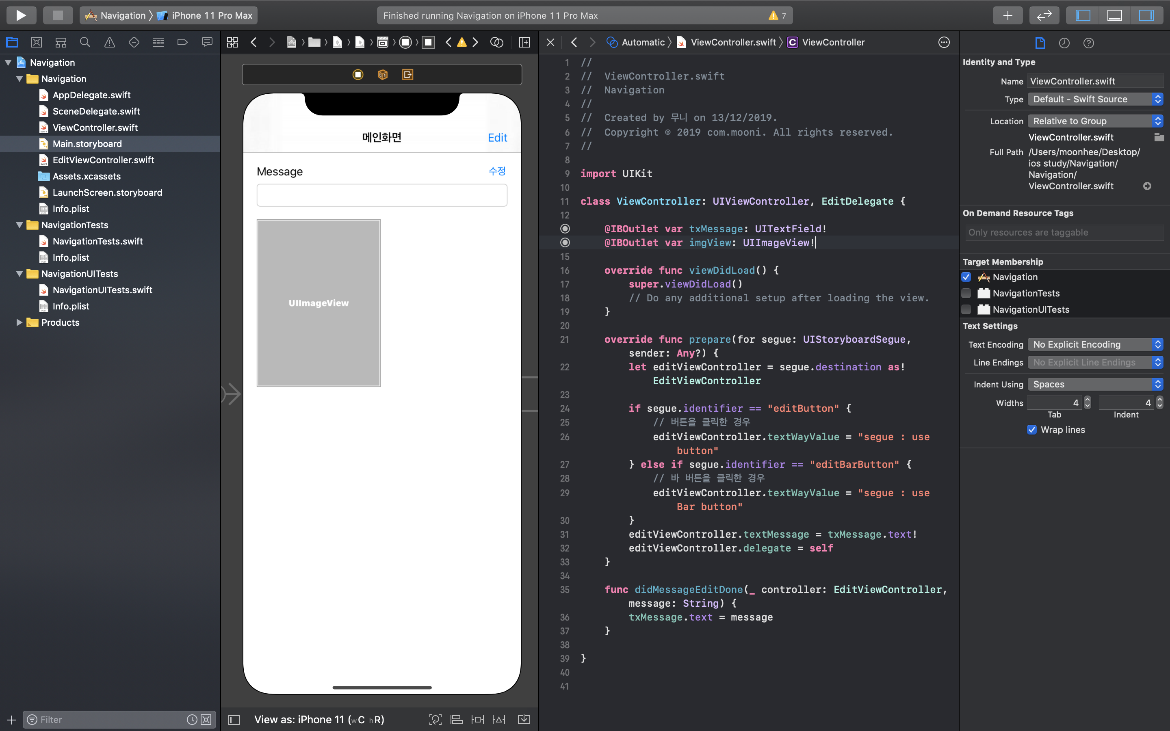The width and height of the screenshot is (1170, 731).
Task: Uncheck Navigation target membership
Action: coord(966,277)
